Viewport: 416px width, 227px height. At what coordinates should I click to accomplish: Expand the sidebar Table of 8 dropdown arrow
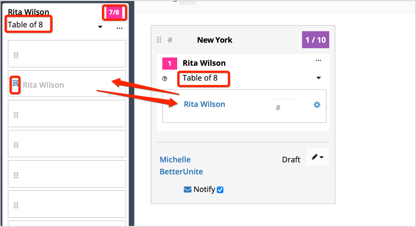(x=100, y=27)
